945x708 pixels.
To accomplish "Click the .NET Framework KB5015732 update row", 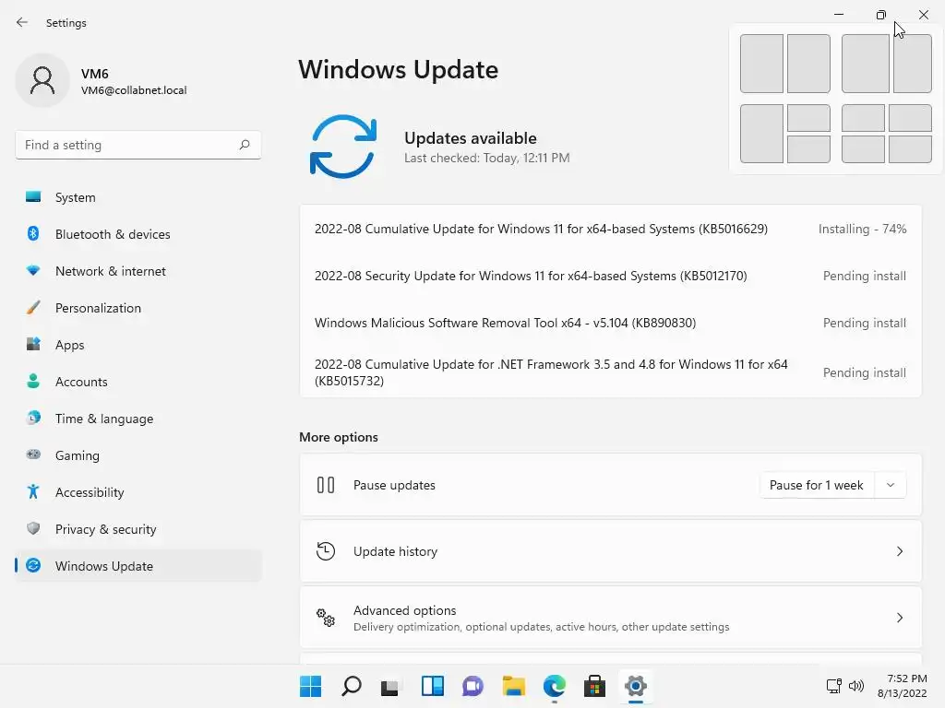I will (610, 372).
